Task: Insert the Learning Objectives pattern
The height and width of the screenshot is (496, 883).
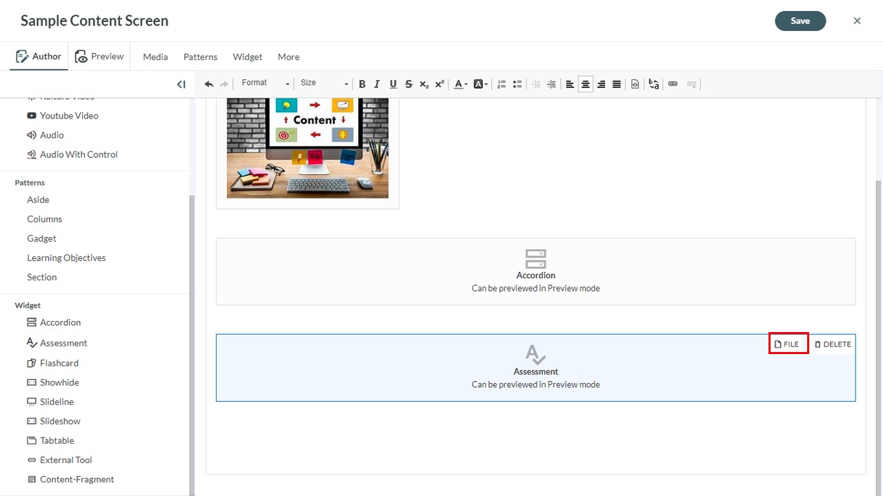Action: [x=66, y=258]
